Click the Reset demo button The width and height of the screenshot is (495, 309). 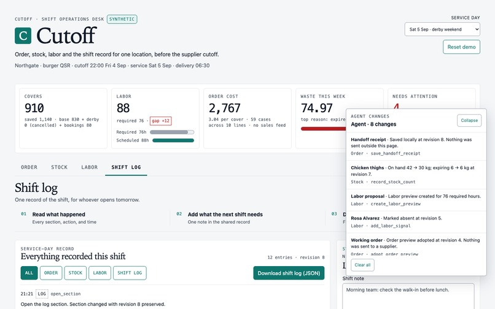(461, 47)
